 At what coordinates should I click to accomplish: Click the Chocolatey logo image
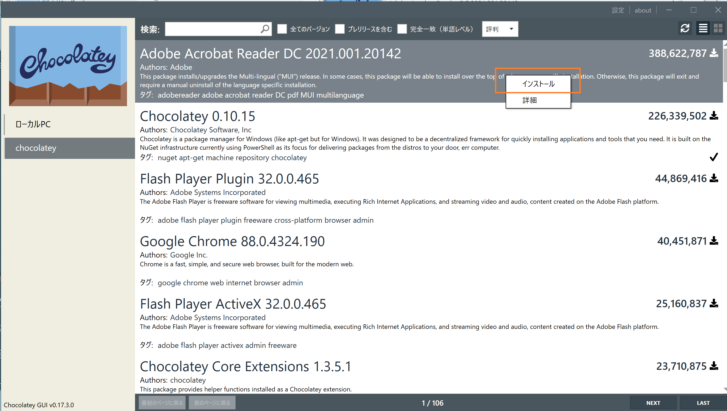(68, 66)
